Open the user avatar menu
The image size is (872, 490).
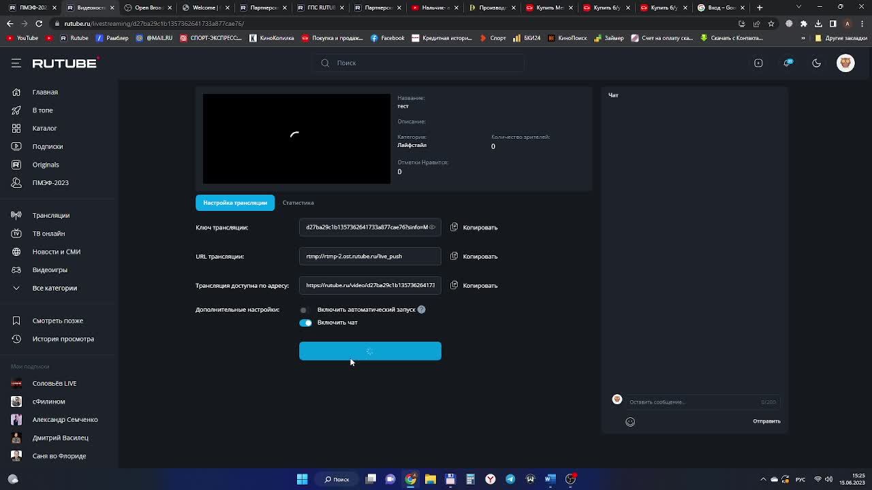pos(845,63)
